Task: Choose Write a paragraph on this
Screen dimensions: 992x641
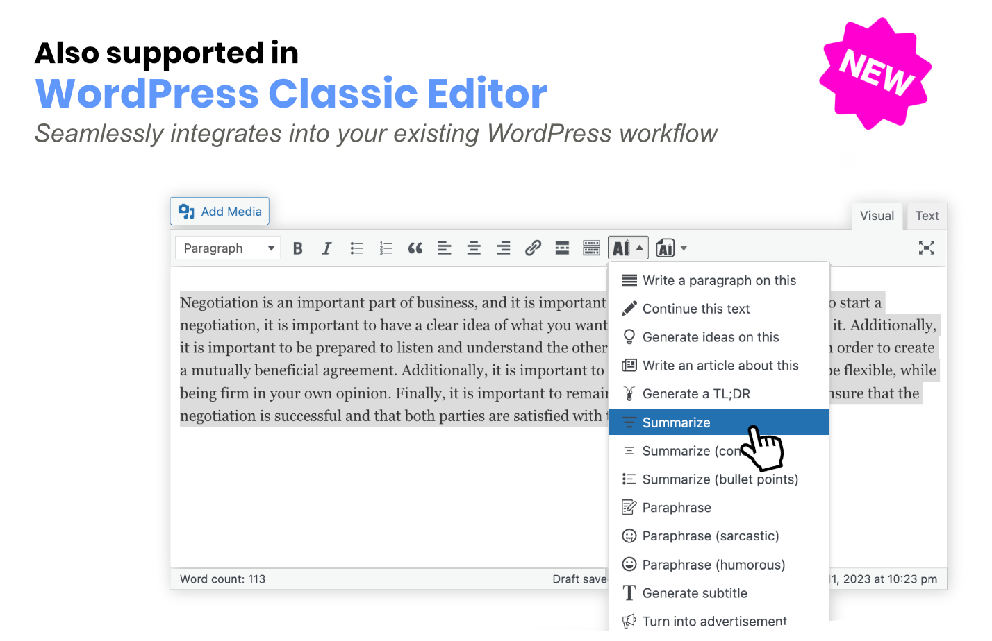Action: pos(719,280)
